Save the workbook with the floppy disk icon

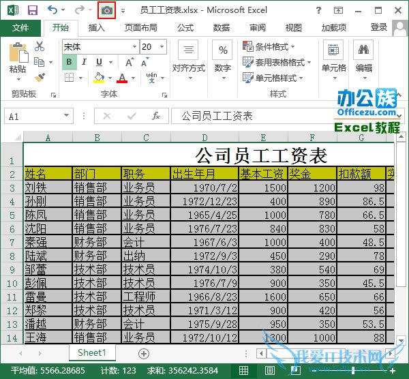[x=32, y=10]
